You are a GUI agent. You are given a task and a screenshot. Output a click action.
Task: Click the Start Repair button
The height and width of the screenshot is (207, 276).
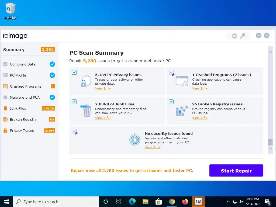236,171
